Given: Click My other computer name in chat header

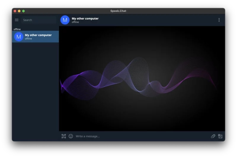Looking at the screenshot, I should tap(85, 18).
